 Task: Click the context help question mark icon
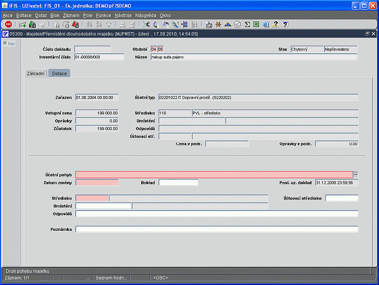[285, 24]
